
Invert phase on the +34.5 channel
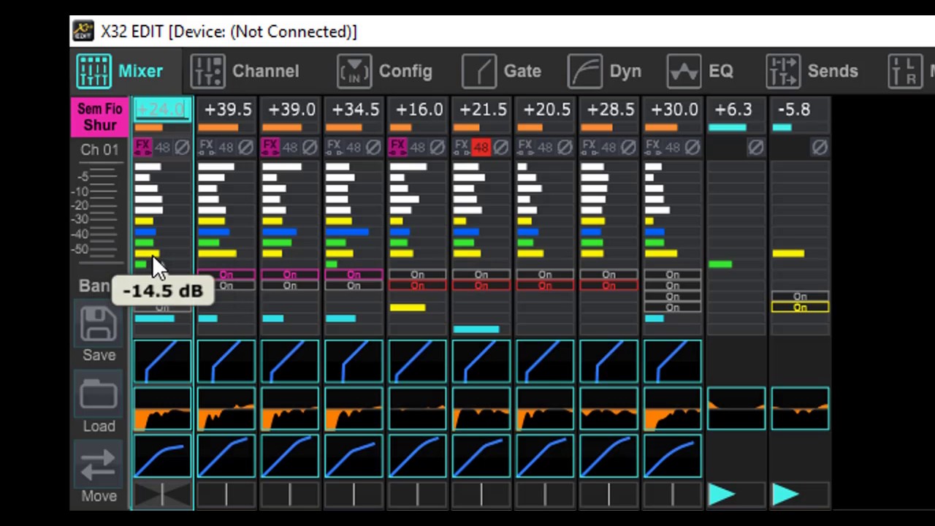pyautogui.click(x=373, y=148)
